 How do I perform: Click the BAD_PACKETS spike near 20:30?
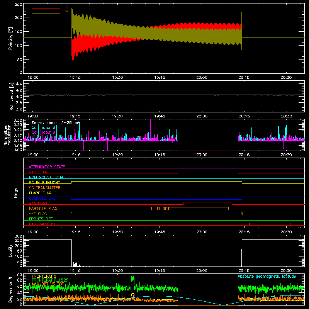tap(291, 224)
